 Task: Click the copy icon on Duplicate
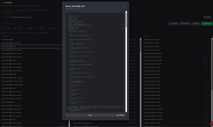(x=117, y=115)
